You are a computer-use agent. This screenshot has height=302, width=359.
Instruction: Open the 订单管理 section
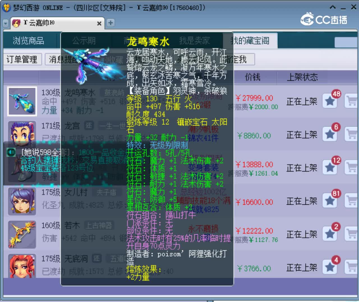click(x=22, y=59)
